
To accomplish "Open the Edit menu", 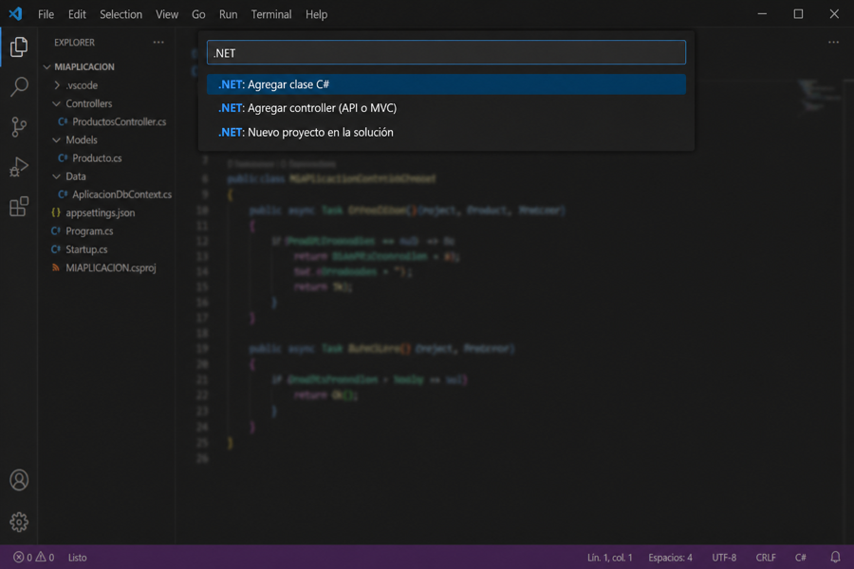I will [77, 14].
